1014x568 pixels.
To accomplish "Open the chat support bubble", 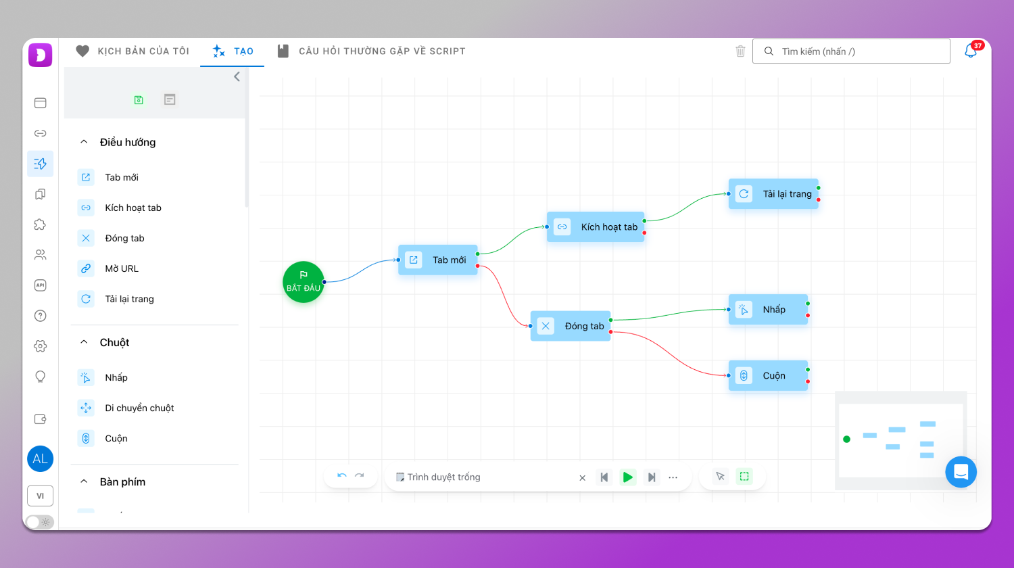I will (x=961, y=472).
